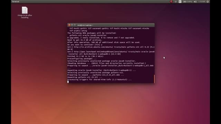This screenshot has width=221, height=124.
Task: Minimize the terminal window
Action: [x=72, y=25]
